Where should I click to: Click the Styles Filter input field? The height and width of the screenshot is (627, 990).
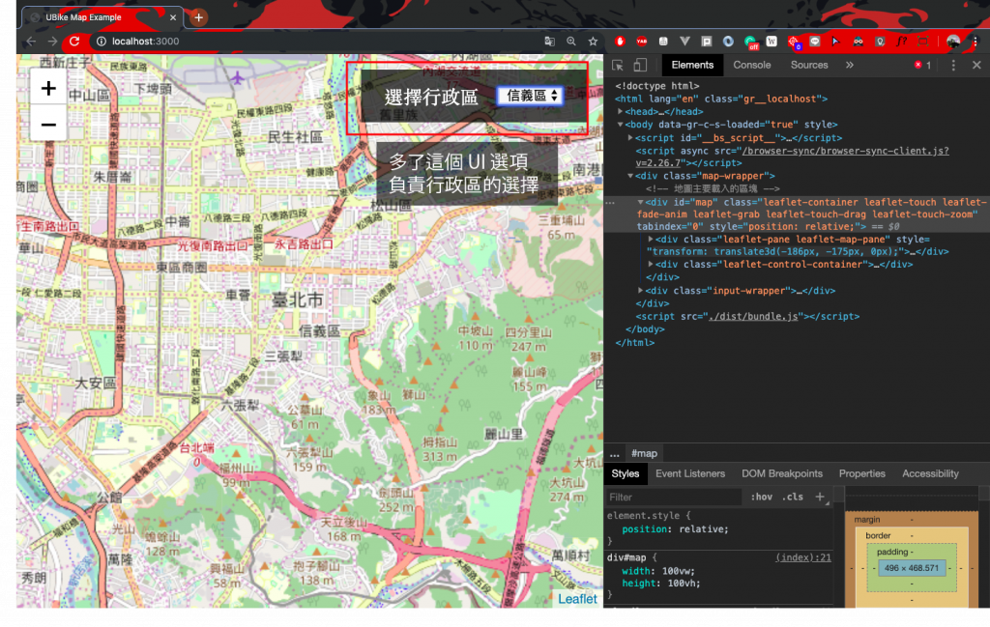pos(673,497)
